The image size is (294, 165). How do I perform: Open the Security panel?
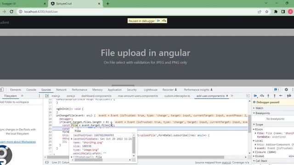pyautogui.click(x=132, y=90)
